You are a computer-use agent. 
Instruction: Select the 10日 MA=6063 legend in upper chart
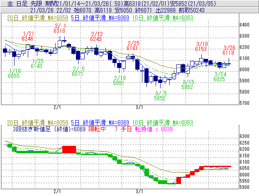tap(163, 18)
